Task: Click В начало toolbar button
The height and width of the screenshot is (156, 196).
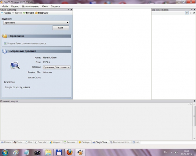Action: [42, 13]
